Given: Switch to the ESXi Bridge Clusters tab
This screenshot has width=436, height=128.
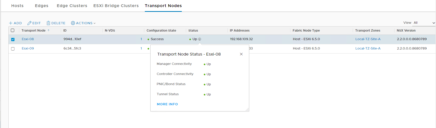Looking at the screenshot, I should pyautogui.click(x=116, y=6).
